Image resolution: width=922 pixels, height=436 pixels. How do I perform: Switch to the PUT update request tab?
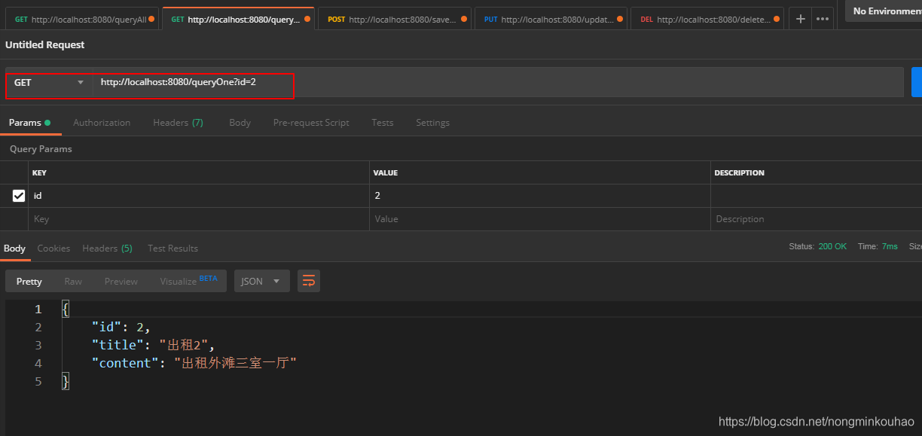(x=551, y=19)
